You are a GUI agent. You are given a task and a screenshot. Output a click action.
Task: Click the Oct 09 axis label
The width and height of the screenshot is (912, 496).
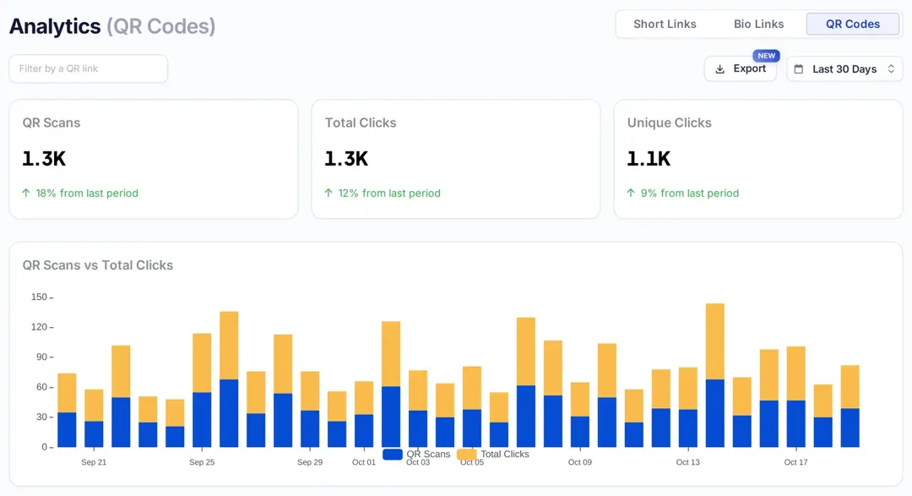pyautogui.click(x=580, y=462)
